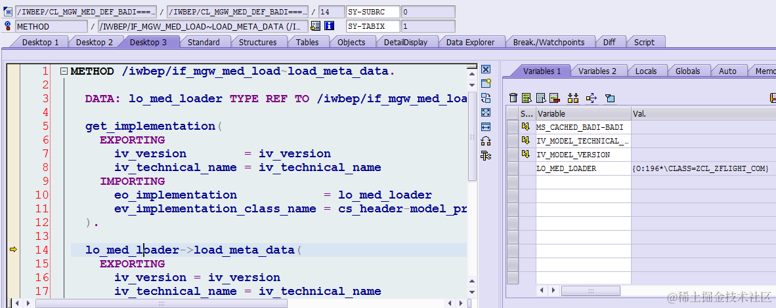Viewport: 776px width, 308px height.
Task: Select the MS_CACHED_BADI-BADI variable cell
Action: point(583,127)
